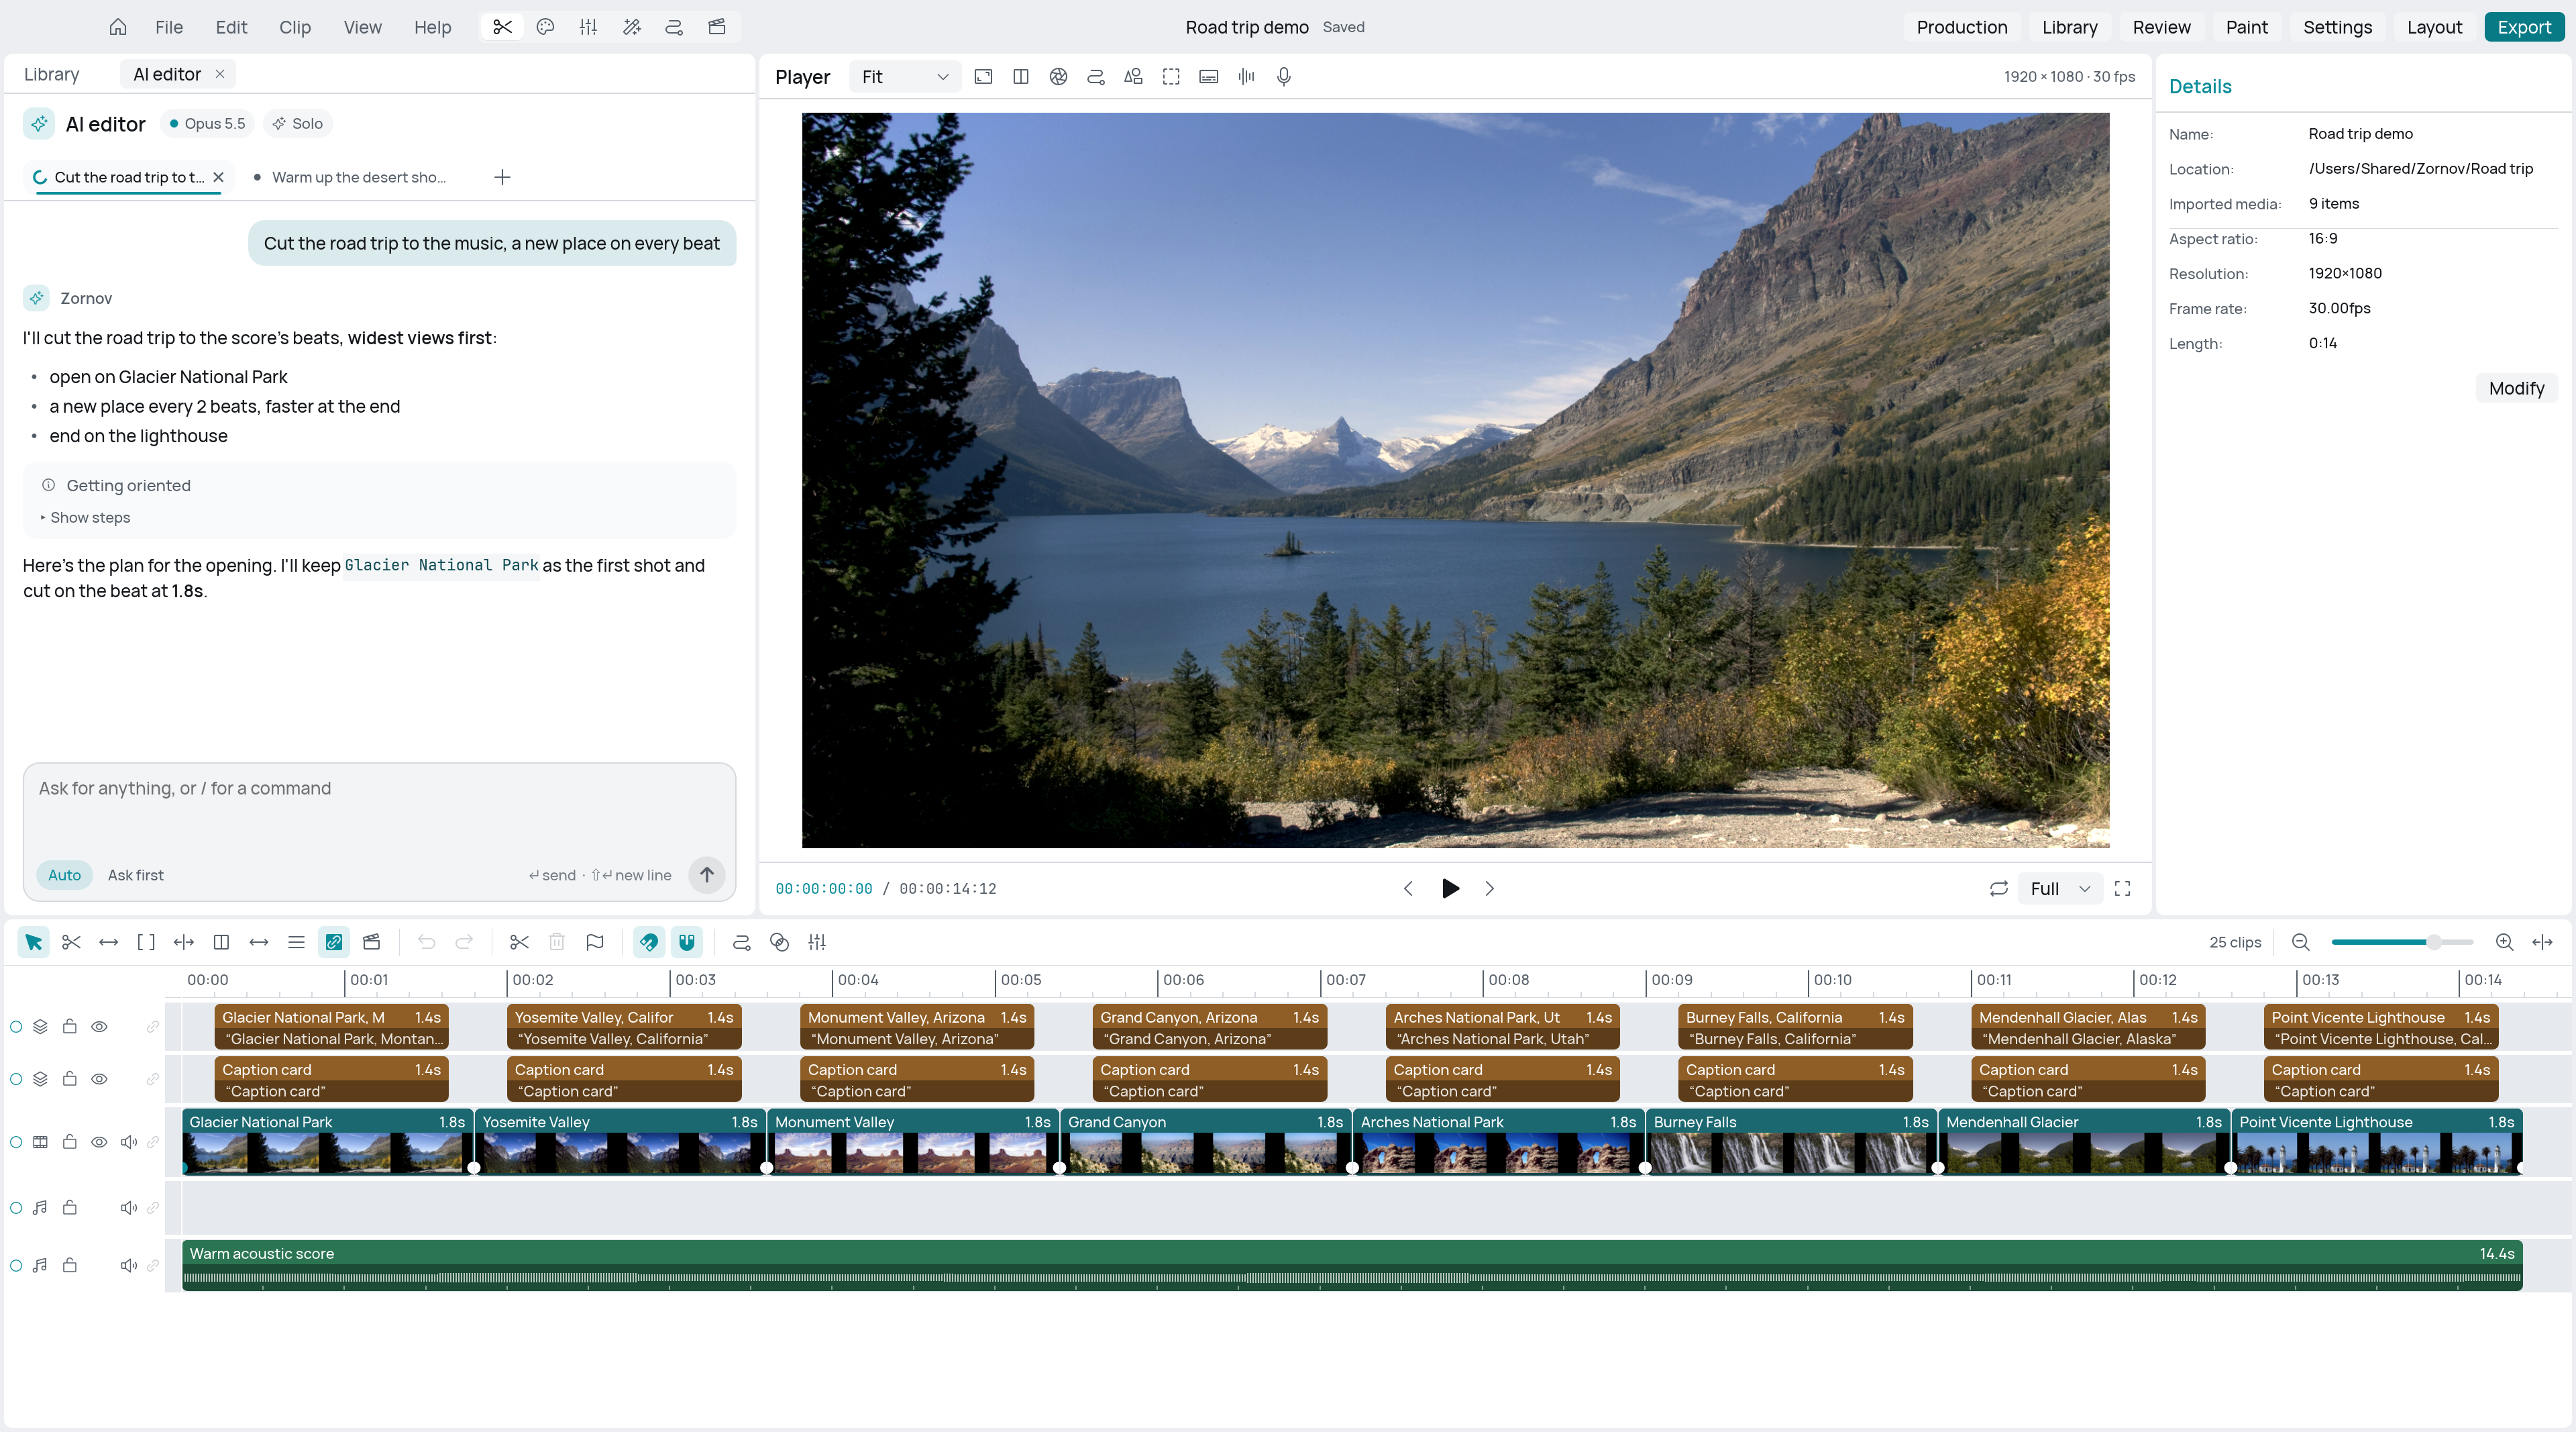Hide the Glacier National Park video track
The width and height of the screenshot is (2576, 1432).
[99, 1142]
